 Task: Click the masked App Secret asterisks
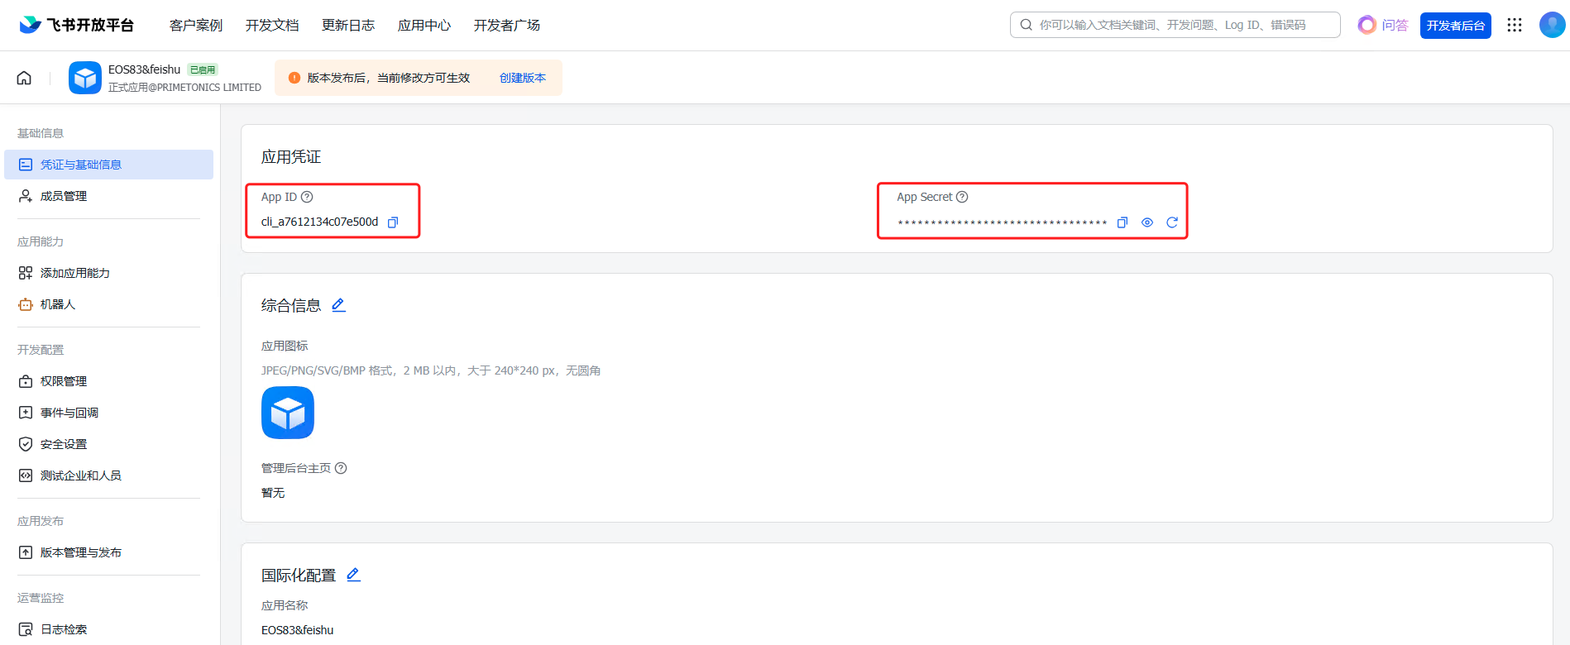1002,223
